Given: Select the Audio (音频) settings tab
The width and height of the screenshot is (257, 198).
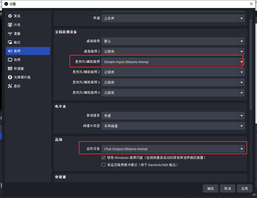Looking at the screenshot, I should point(28,51).
